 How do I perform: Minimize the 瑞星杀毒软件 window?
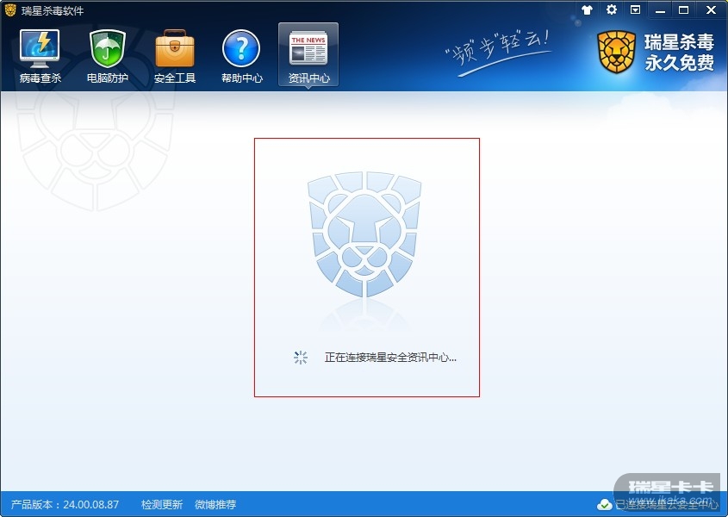click(x=660, y=10)
